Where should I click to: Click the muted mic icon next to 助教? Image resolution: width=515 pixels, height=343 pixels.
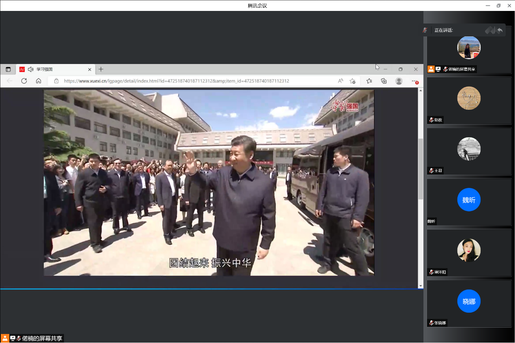pos(431,120)
